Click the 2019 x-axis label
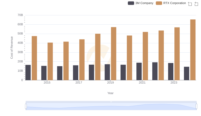Screen dimensions: 201x116 [110, 83]
